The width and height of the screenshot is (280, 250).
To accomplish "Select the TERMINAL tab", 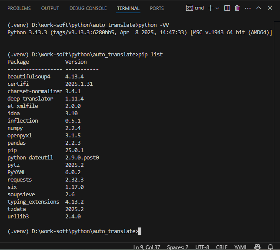I will (128, 8).
